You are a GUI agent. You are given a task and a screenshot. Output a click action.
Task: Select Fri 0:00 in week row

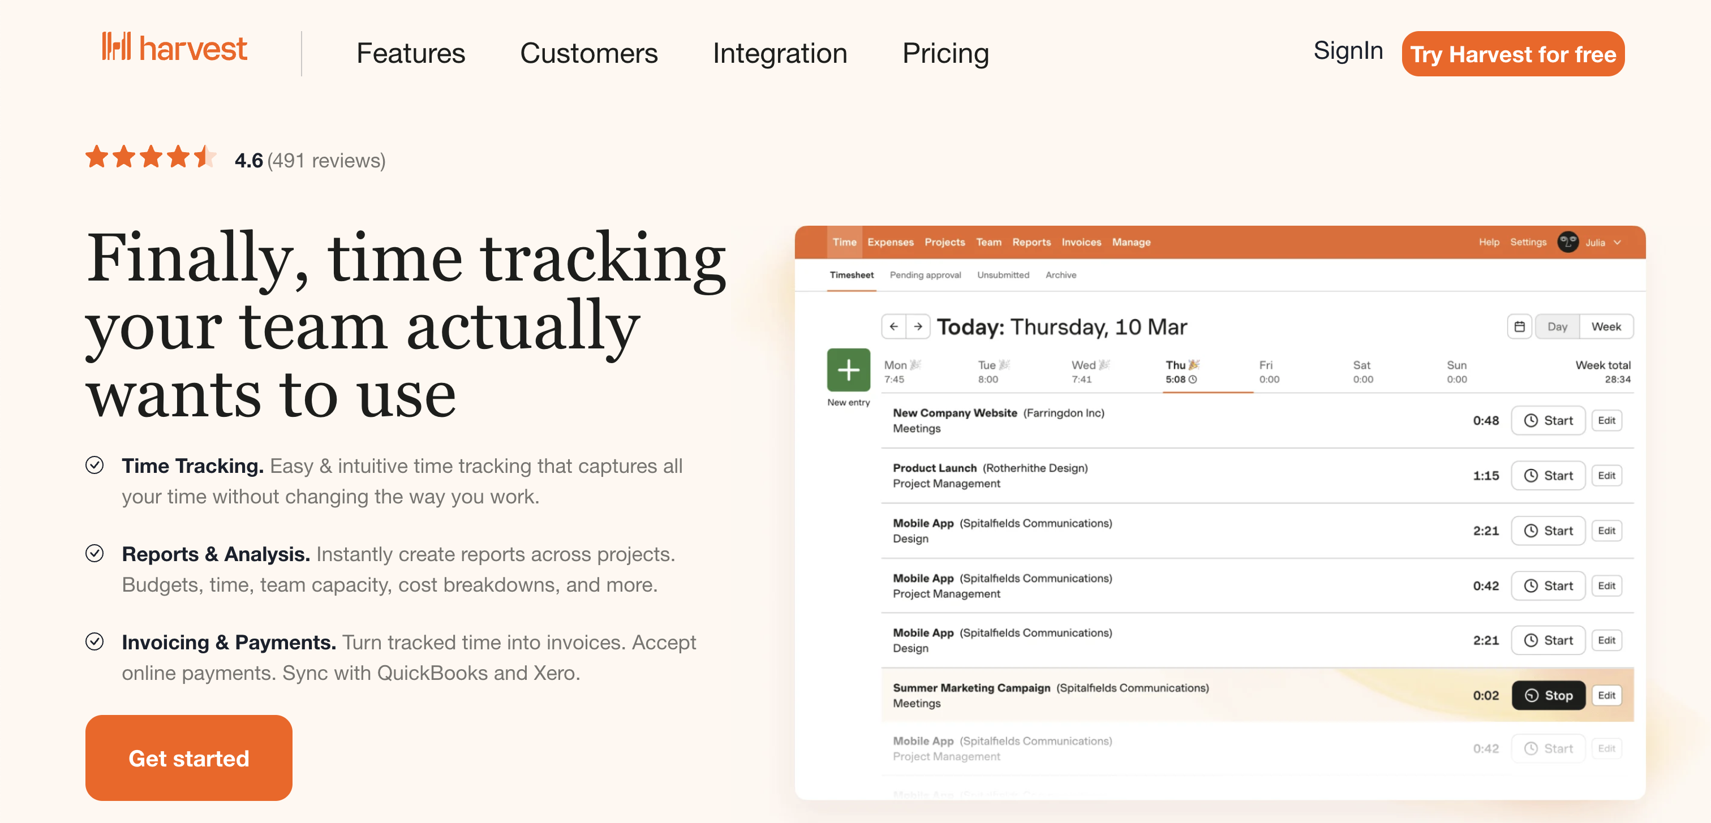1269,372
